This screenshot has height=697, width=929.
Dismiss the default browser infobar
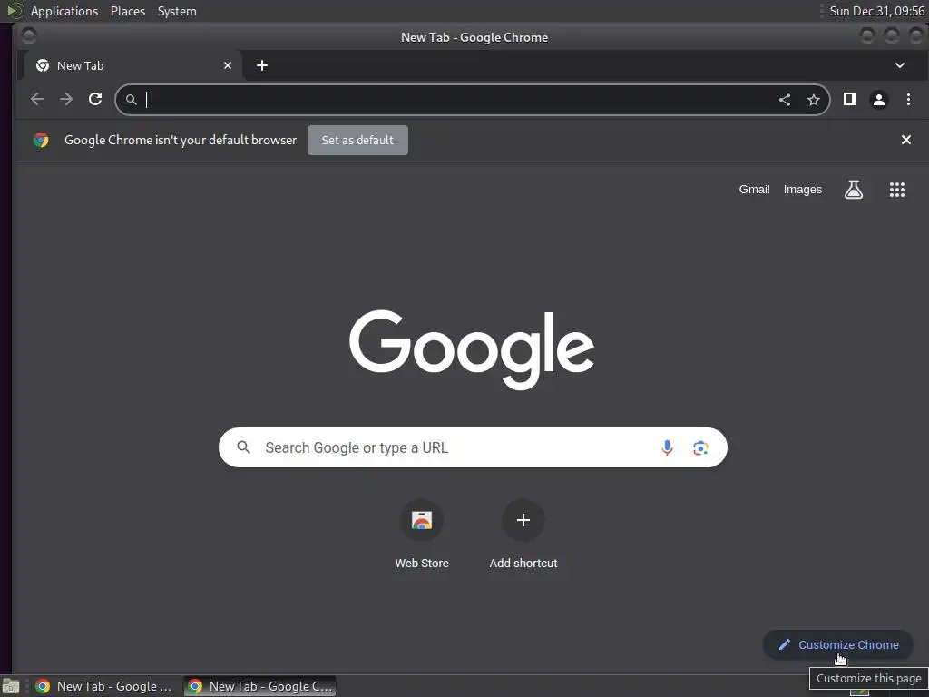906,140
